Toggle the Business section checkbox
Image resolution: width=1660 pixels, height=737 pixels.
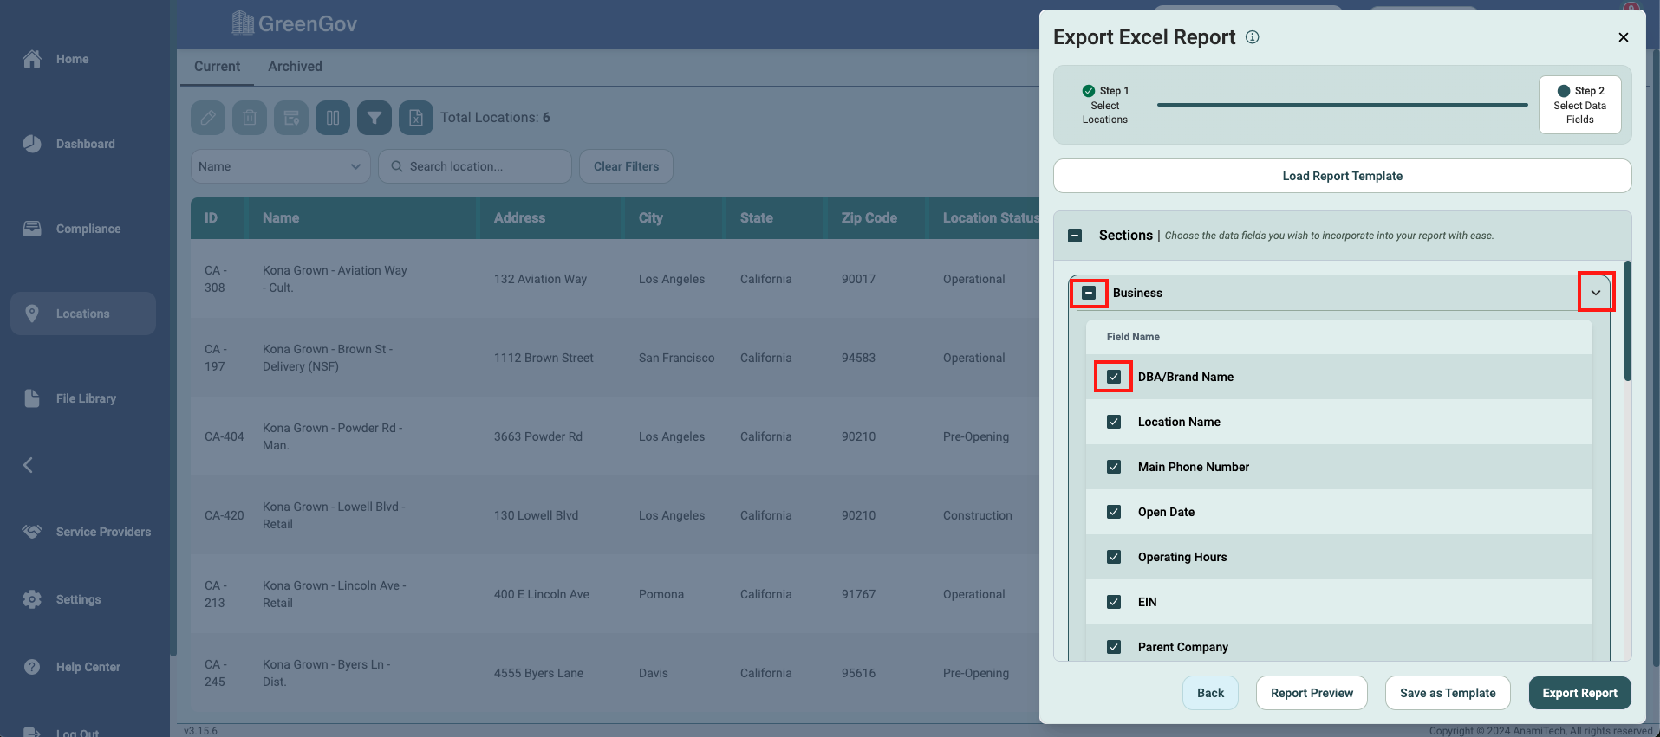[x=1089, y=293]
